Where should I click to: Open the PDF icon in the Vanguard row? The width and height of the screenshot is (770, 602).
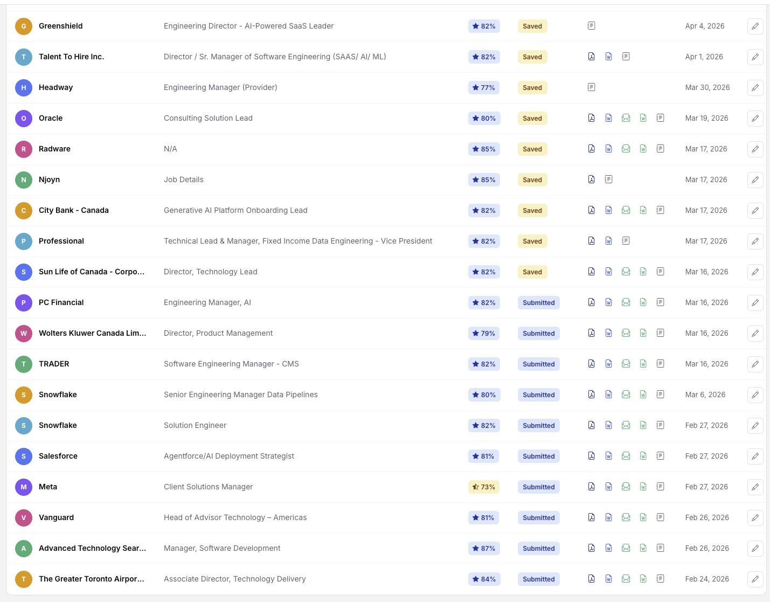[x=591, y=517]
